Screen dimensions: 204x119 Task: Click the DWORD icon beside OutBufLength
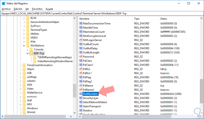point(81,52)
